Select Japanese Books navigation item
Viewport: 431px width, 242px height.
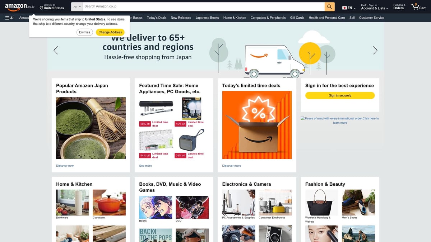pos(207,18)
